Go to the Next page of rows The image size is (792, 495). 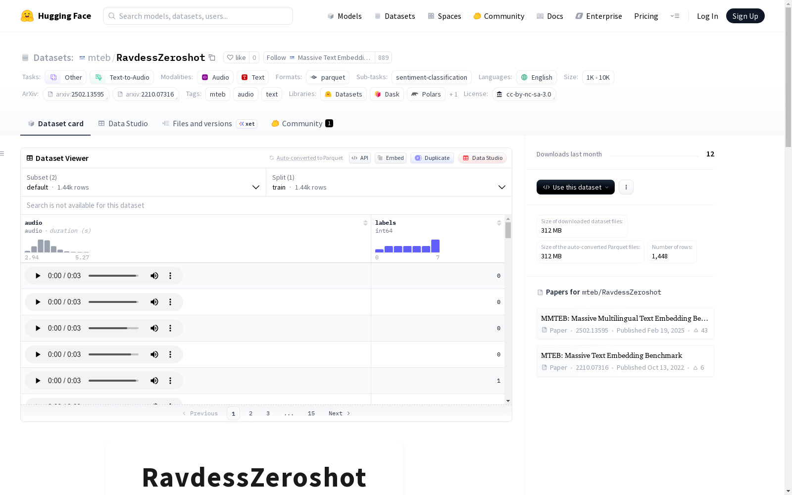[x=340, y=413]
